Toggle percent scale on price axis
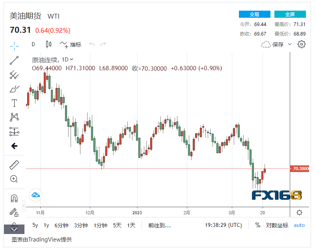Viewport: 315px width, 249px height. [x=258, y=225]
